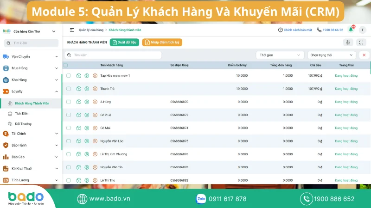Image resolution: width=371 pixels, height=208 pixels.
Task: Click play icon for Nguyễn Văn Tín
Action: pos(87,167)
